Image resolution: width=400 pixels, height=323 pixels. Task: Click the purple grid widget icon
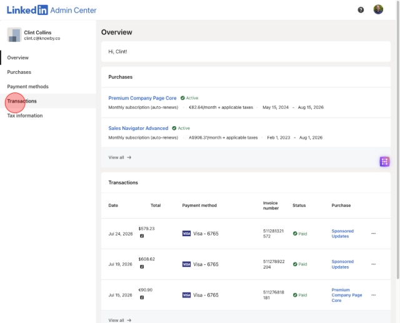(x=384, y=162)
